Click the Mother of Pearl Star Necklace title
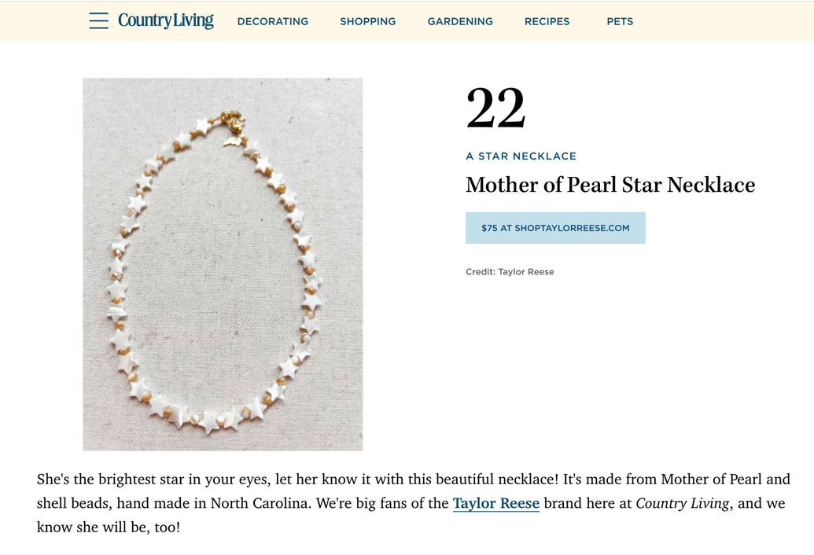 point(610,185)
